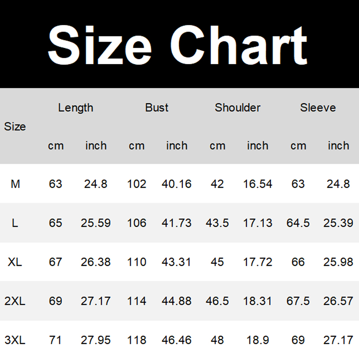Click the Size Chart title
Screen dimensions: 359x359
click(x=178, y=44)
